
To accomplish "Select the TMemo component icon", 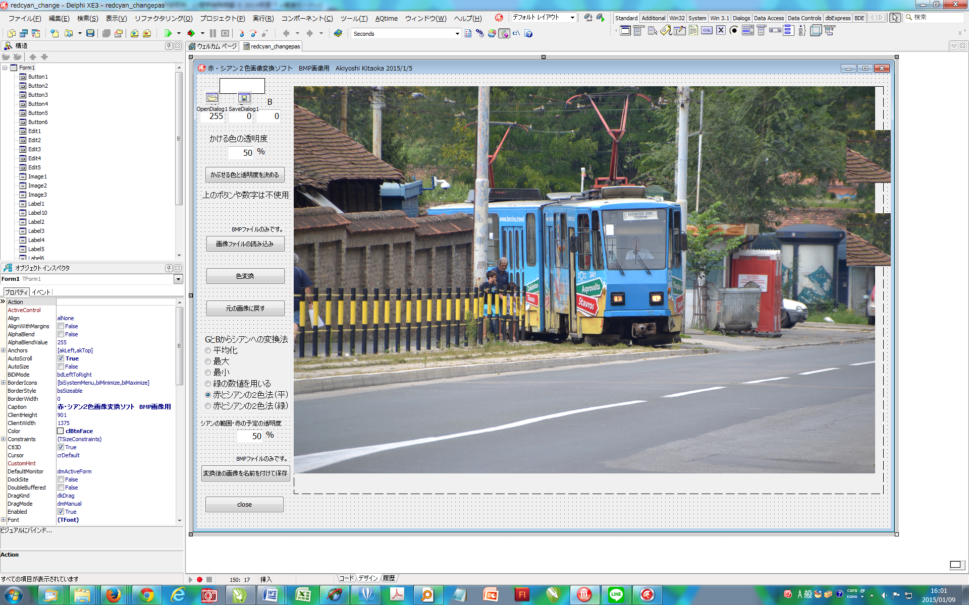I will click(693, 30).
